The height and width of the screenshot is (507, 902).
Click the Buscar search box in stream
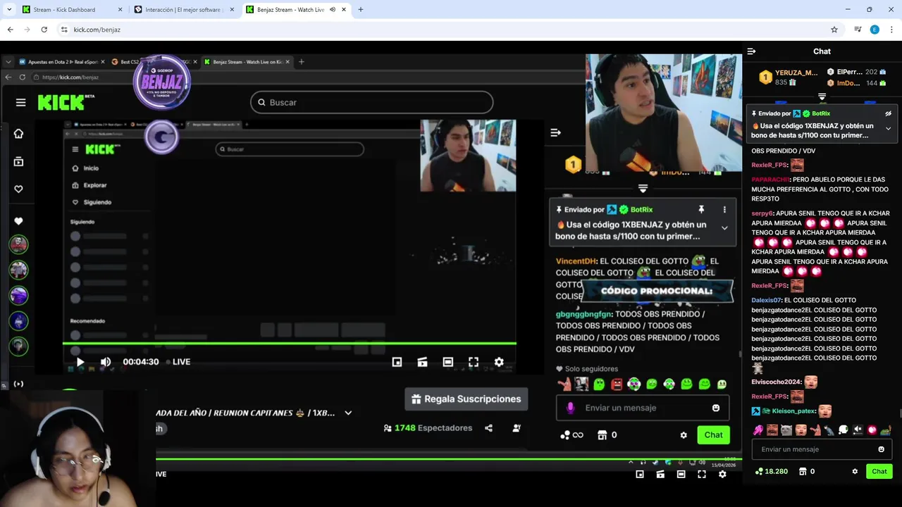pos(371,102)
